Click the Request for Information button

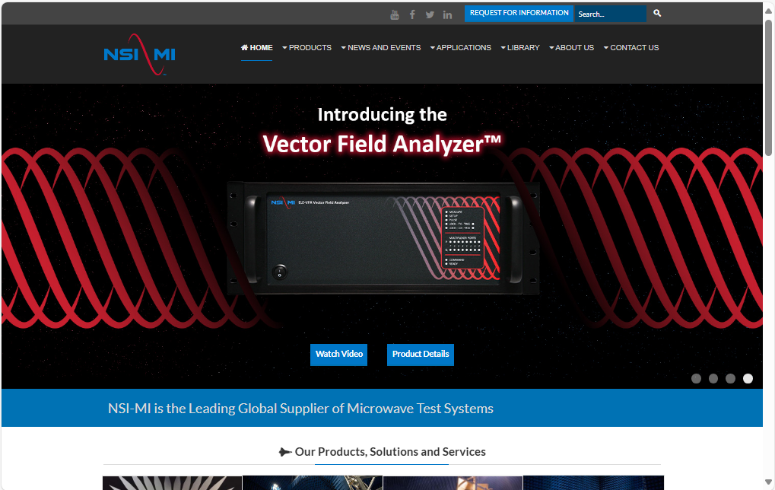(519, 14)
